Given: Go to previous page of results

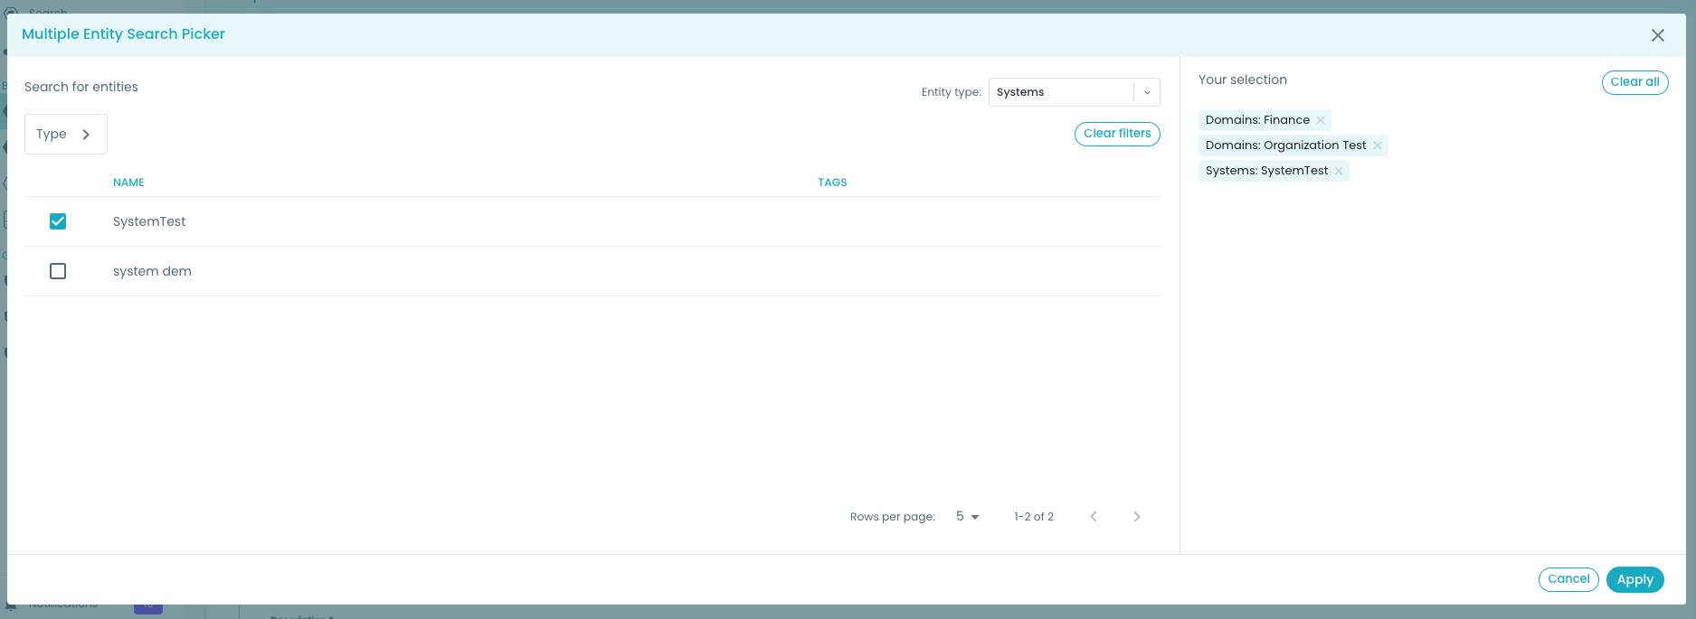Looking at the screenshot, I should [1094, 517].
